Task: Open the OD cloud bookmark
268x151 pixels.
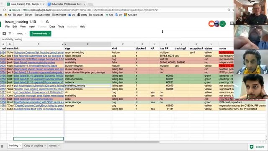Action: (72, 15)
